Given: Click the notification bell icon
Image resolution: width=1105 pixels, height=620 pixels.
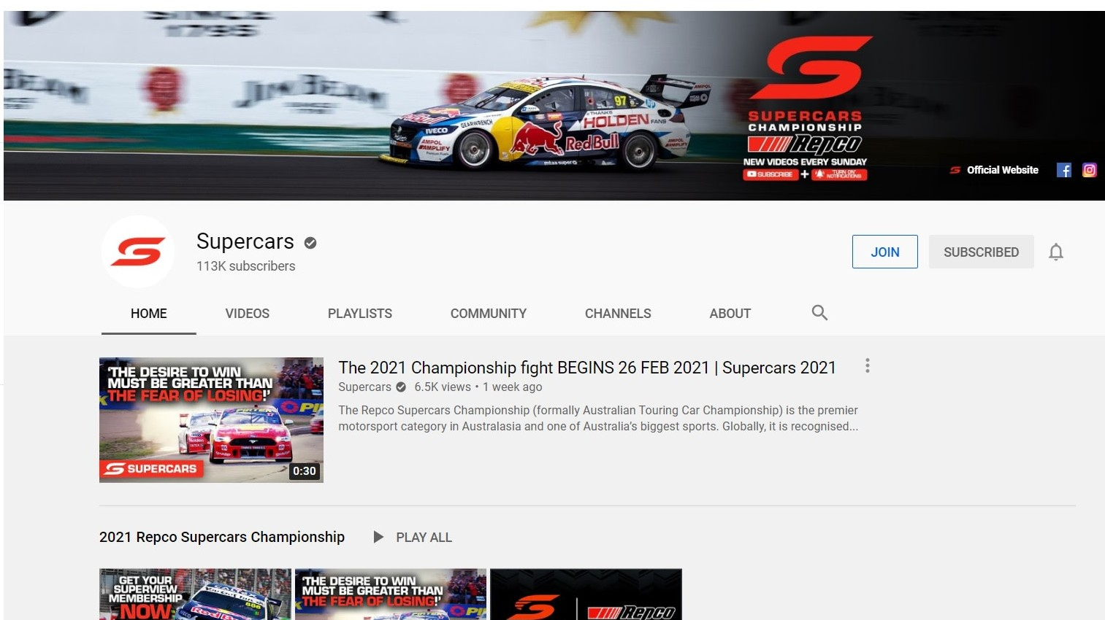Looking at the screenshot, I should 1055,252.
